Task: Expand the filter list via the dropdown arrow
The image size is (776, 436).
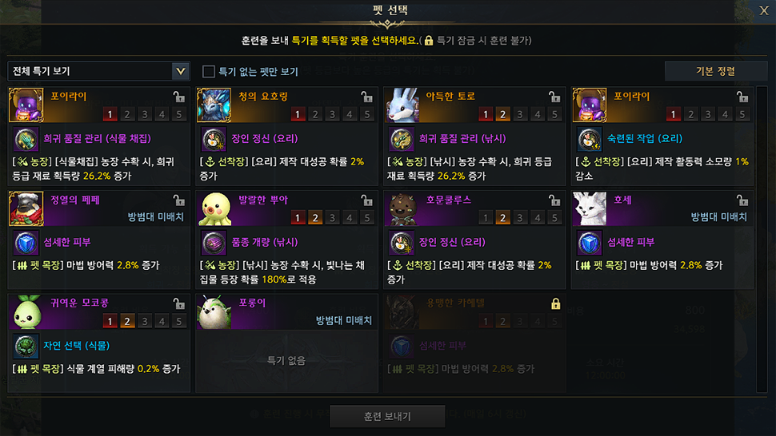Action: 181,71
